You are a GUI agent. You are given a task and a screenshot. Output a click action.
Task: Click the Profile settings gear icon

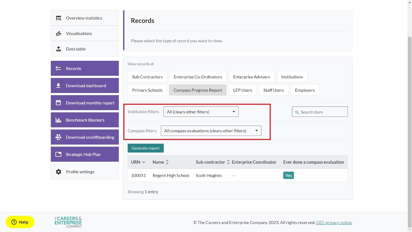59,172
